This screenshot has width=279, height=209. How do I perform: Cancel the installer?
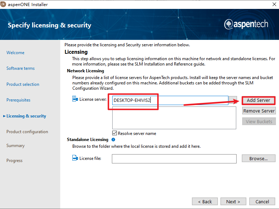pos(262,202)
